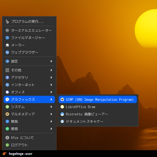Screen dimensions: 157x157
Task: Select メーラー menu entry
Action: tap(29, 45)
